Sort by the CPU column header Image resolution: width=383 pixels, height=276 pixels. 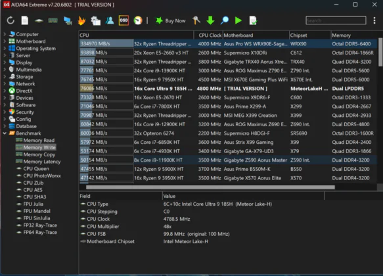(x=136, y=35)
